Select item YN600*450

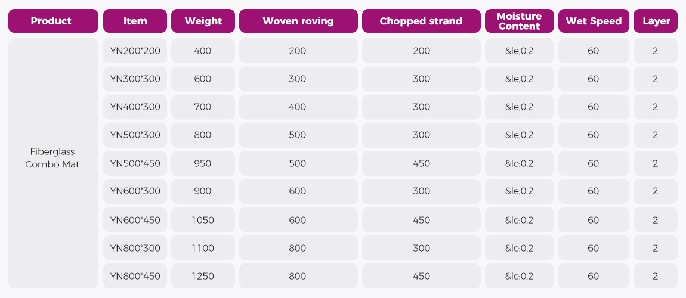135,220
